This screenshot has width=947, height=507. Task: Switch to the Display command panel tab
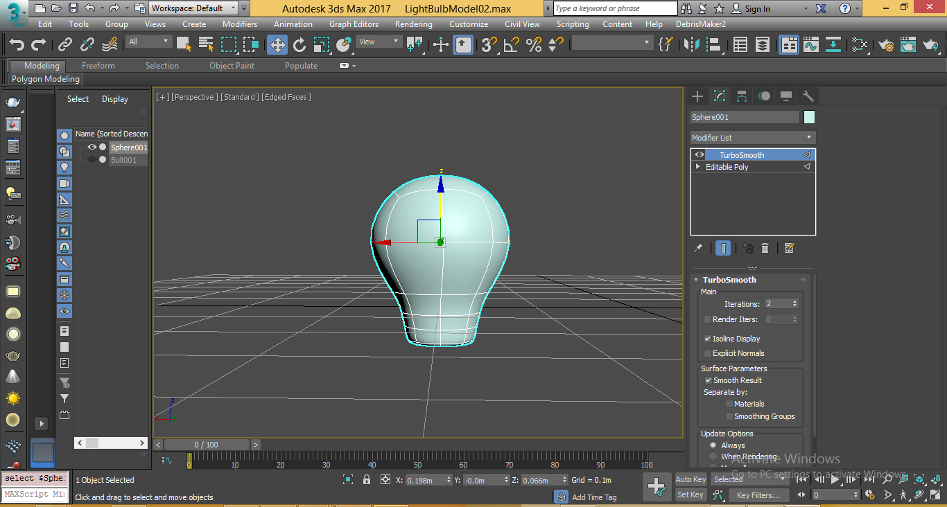point(786,96)
